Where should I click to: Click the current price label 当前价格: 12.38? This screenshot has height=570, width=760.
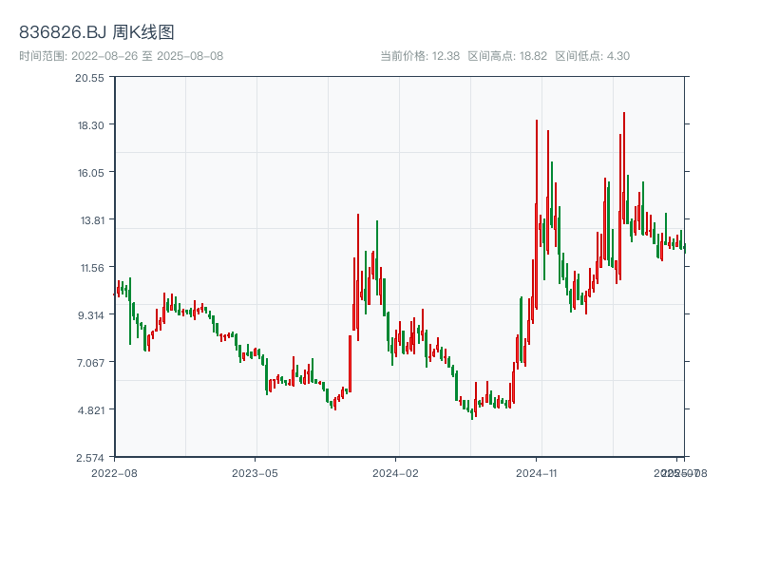420,56
